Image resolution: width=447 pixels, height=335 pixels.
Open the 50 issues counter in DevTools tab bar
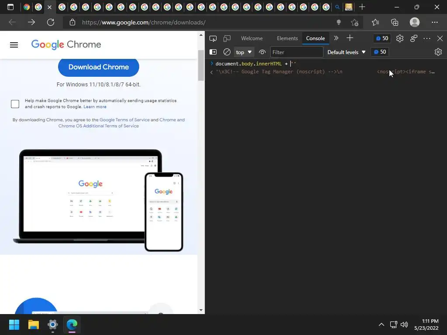[382, 38]
